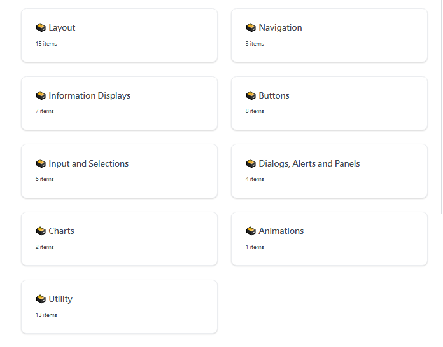This screenshot has width=443, height=347.
Task: Open the Layout category title
Action: (x=62, y=28)
